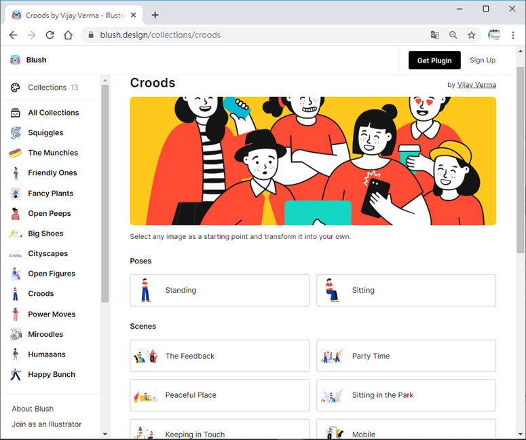
Task: Click the browser forward arrow
Action: (31, 35)
